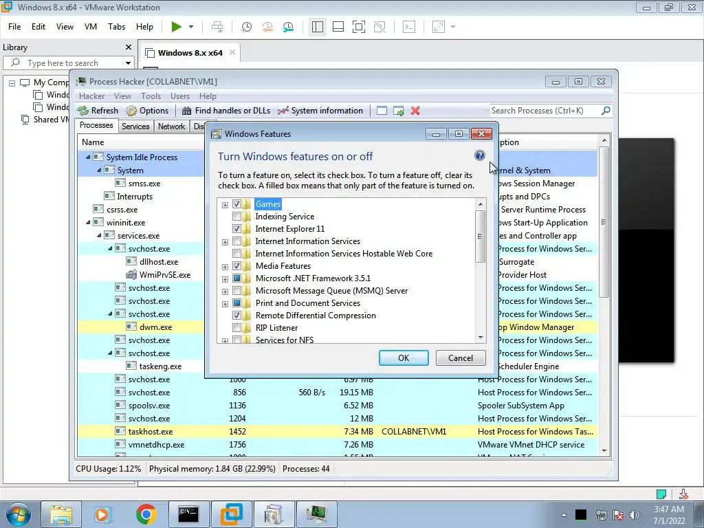The image size is (704, 528).
Task: Open Options in Process Hacker toolbar
Action: (147, 111)
